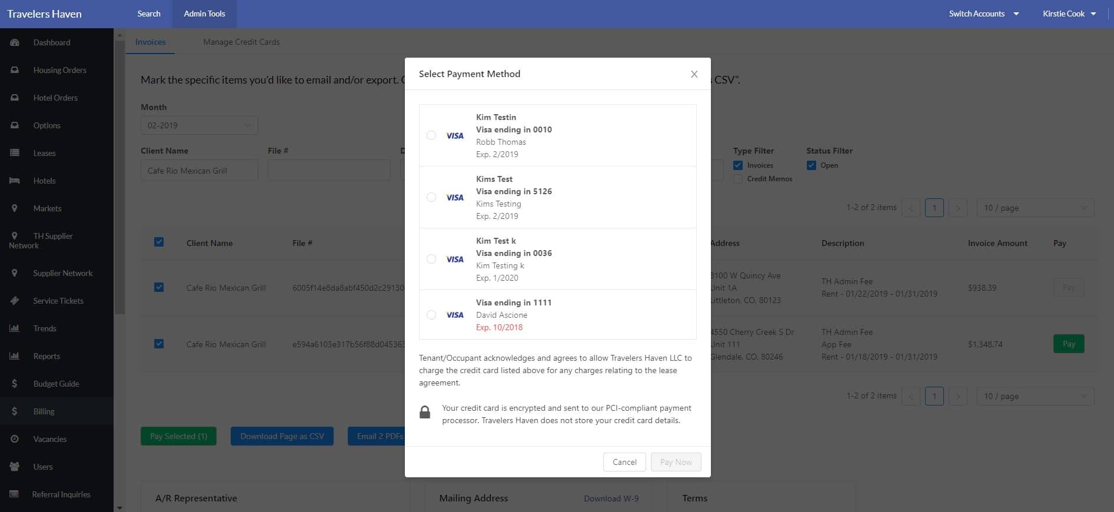Click page 1 in the top pagination

click(935, 208)
